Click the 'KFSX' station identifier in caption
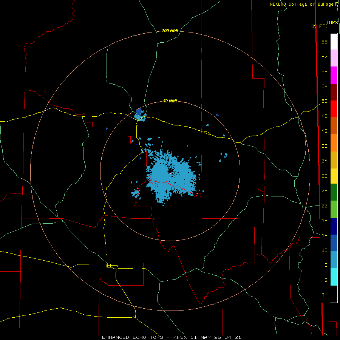Viewport: 340px width, 340px height. pos(181,337)
